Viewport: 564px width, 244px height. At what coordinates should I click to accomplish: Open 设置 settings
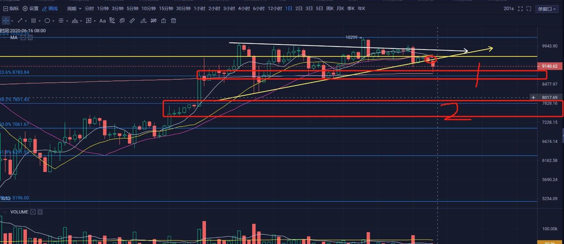coord(31,9)
